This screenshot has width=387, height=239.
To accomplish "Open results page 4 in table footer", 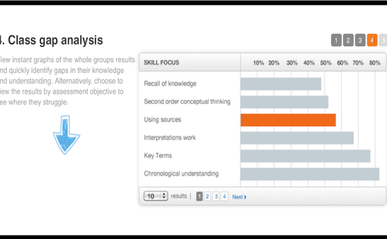I will (224, 196).
